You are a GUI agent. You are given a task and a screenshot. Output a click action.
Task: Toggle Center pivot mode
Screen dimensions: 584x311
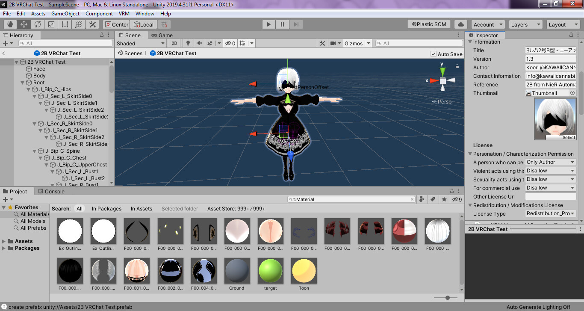point(117,24)
